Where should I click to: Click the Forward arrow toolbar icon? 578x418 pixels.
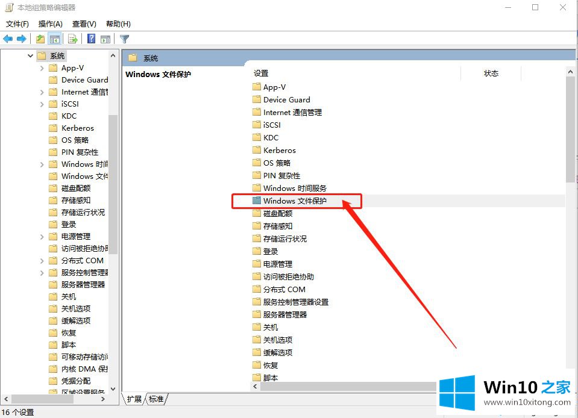coord(22,39)
